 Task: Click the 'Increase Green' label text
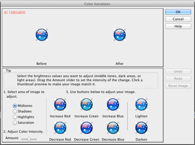pos(86,116)
